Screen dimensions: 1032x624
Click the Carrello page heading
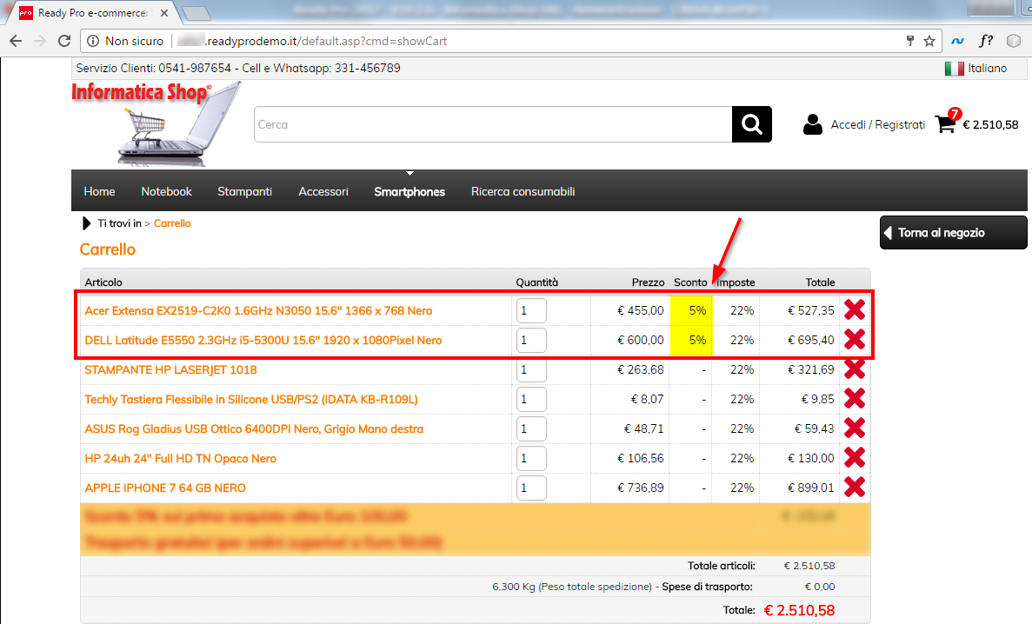[x=107, y=249]
